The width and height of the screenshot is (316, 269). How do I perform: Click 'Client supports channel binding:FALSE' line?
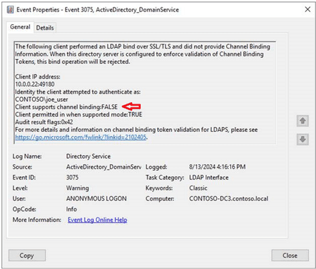(x=66, y=107)
